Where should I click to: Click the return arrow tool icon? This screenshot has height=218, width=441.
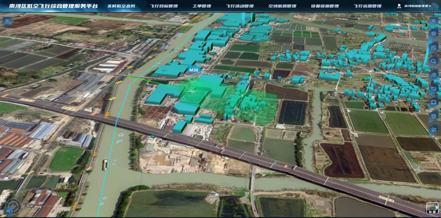[x=434, y=89]
